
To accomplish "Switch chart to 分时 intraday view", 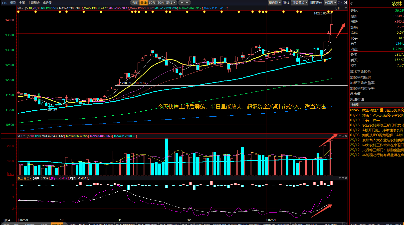I will coord(135,3).
